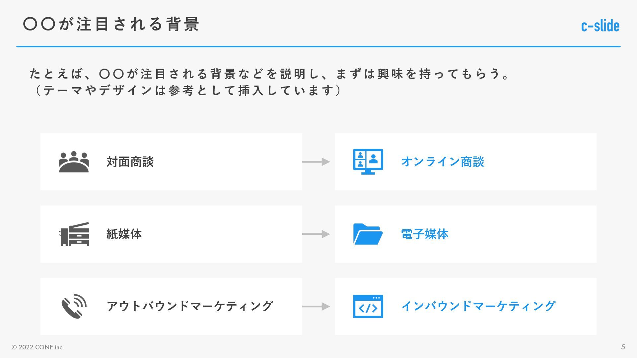Image resolution: width=637 pixels, height=358 pixels.
Task: Click the blue code browser window icon
Action: pyautogui.click(x=368, y=306)
